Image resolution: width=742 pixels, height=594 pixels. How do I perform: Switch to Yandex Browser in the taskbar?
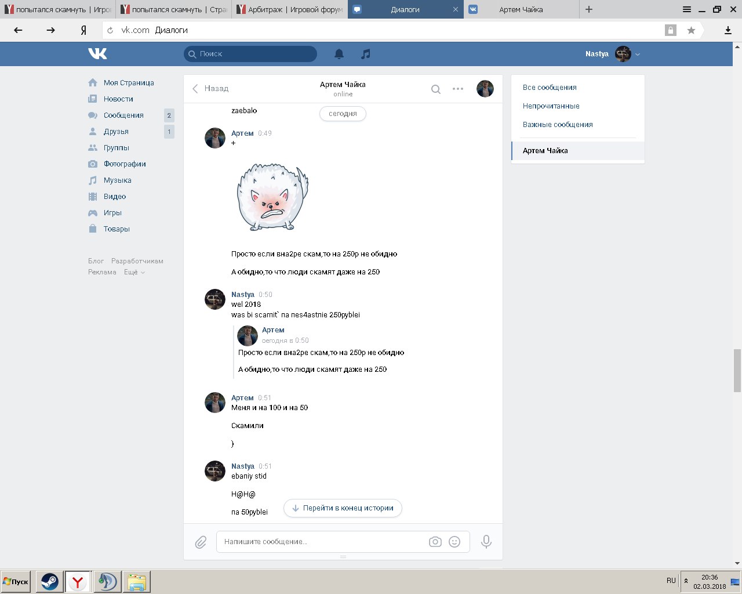pyautogui.click(x=77, y=582)
